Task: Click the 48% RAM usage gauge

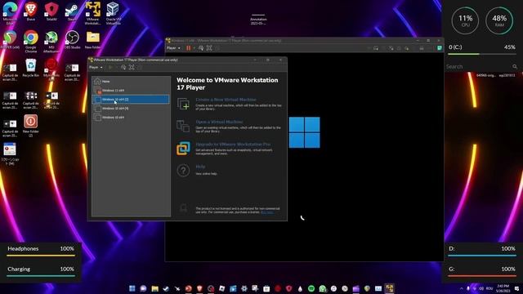Action: tap(499, 20)
